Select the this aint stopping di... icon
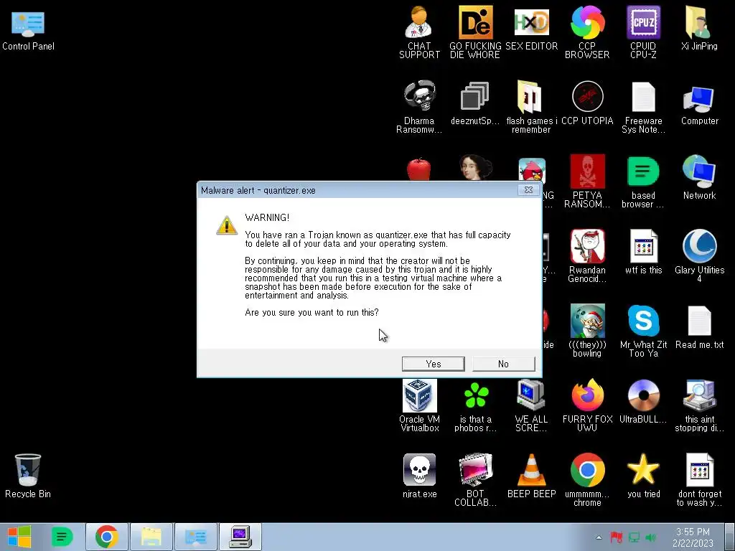Screen dimensions: 735x551 699,405
